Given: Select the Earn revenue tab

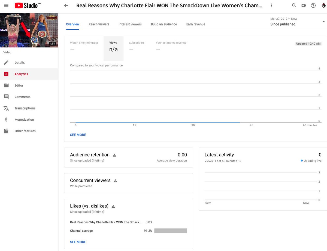Looking at the screenshot, I should 196,24.
